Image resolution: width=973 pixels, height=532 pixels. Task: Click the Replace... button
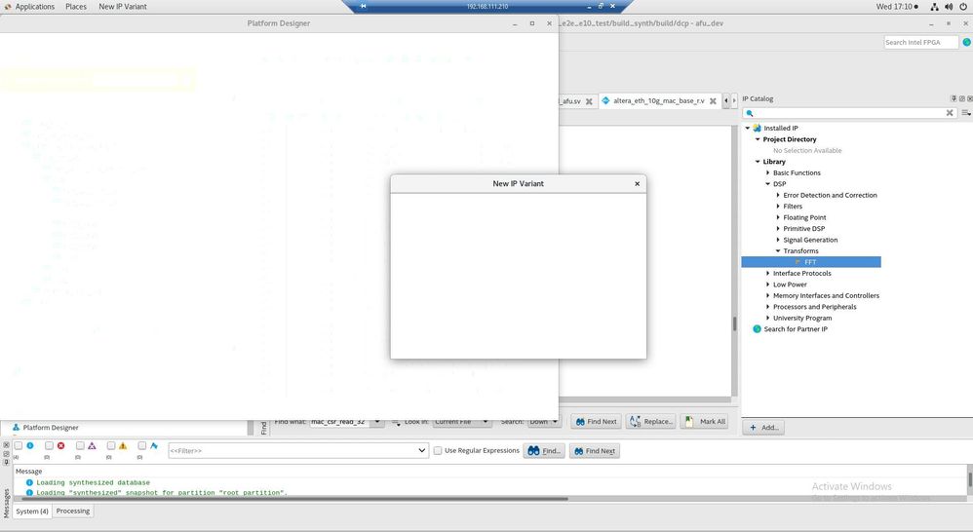pyautogui.click(x=650, y=422)
